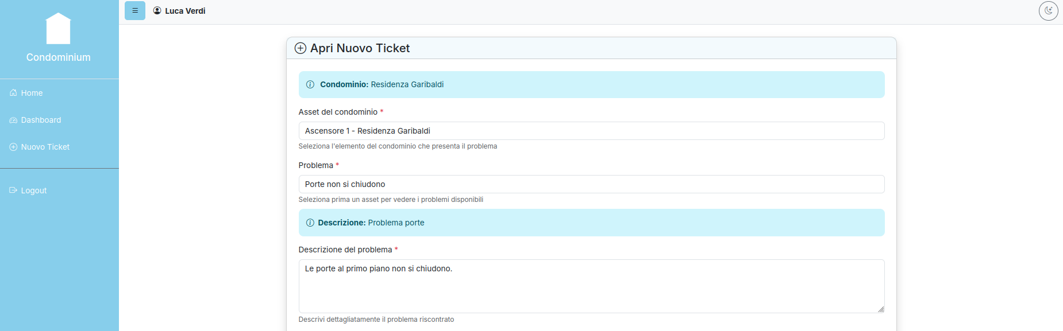Open the Asset del condominio dropdown

pos(591,131)
